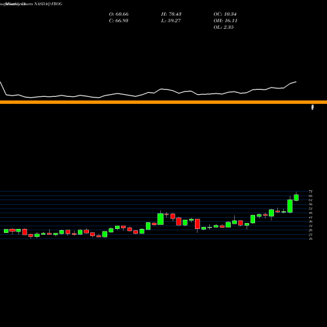Select the 61 price axis label
The image size is (327, 327).
click(x=311, y=200)
